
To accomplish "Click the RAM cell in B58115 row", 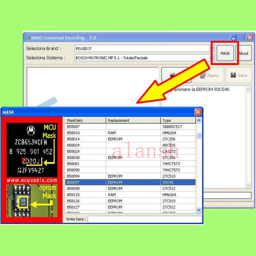I will pyautogui.click(x=133, y=195).
